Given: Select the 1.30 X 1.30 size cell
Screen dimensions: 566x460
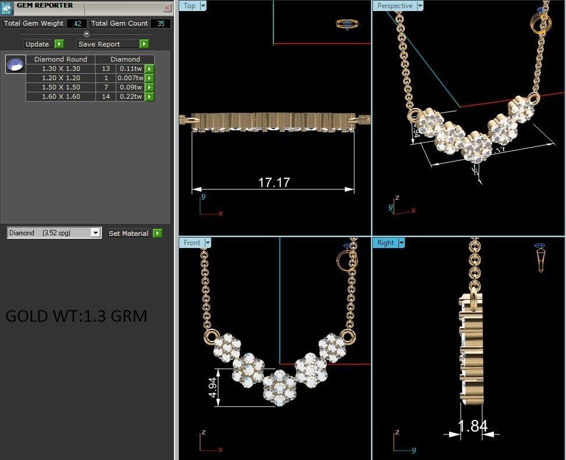Looking at the screenshot, I should click(60, 69).
